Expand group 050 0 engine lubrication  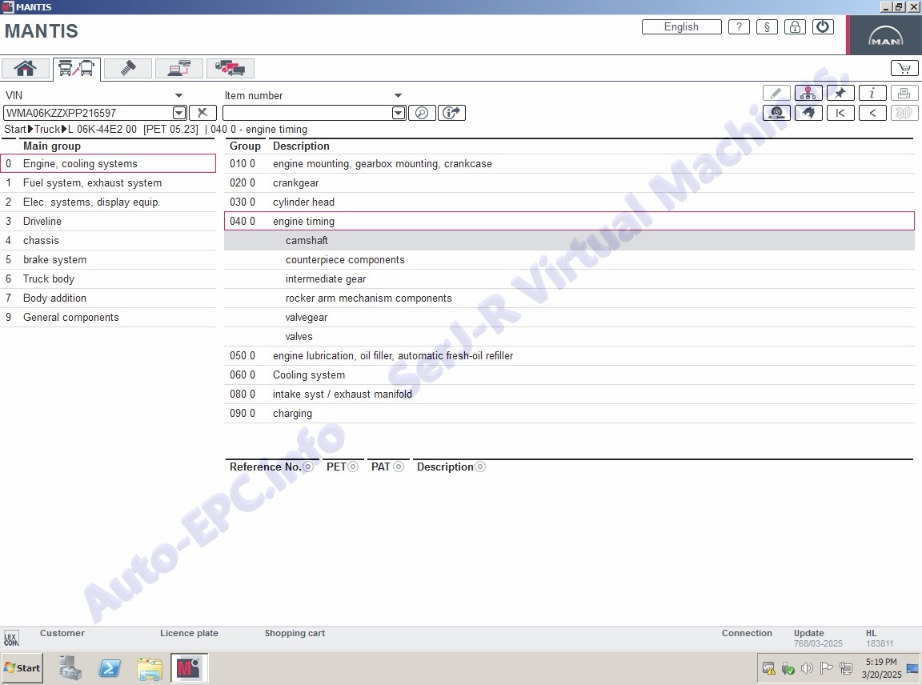point(569,356)
